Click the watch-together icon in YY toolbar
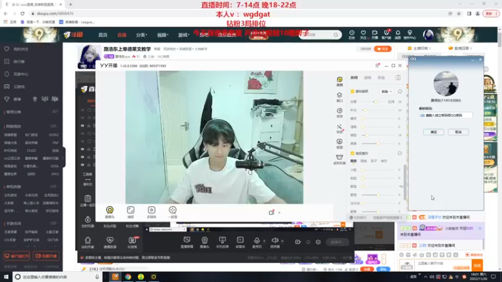Image resolution: width=502 pixels, height=282 pixels. [173, 210]
